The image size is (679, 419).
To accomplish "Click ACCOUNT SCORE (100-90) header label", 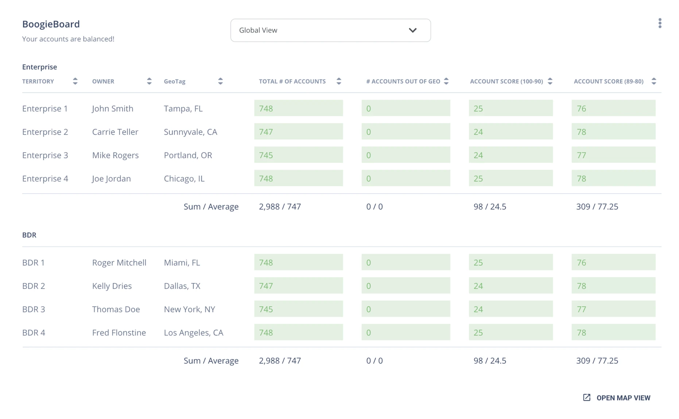I will coord(507,81).
